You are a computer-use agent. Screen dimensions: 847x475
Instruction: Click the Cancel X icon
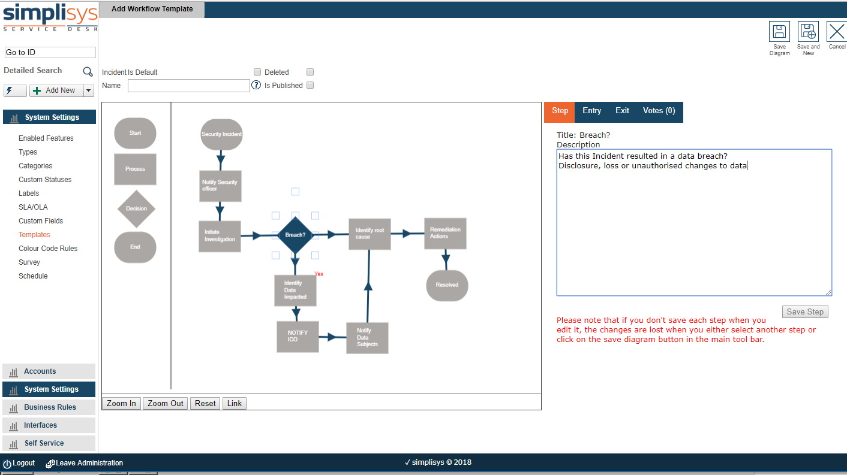coord(837,32)
